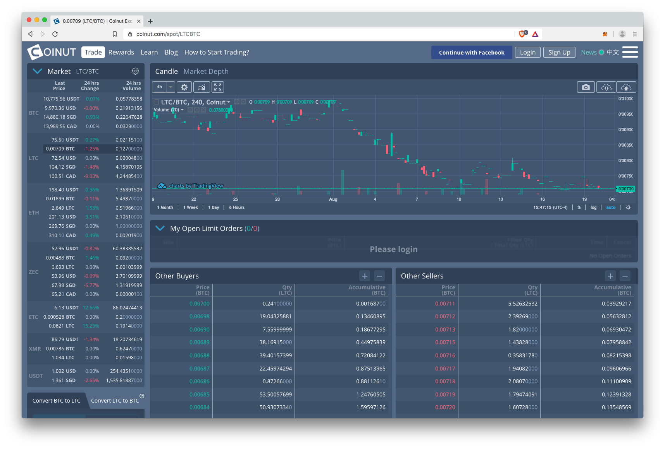Open Volume (20) legend dropdown
This screenshot has height=449, width=665.
(182, 110)
